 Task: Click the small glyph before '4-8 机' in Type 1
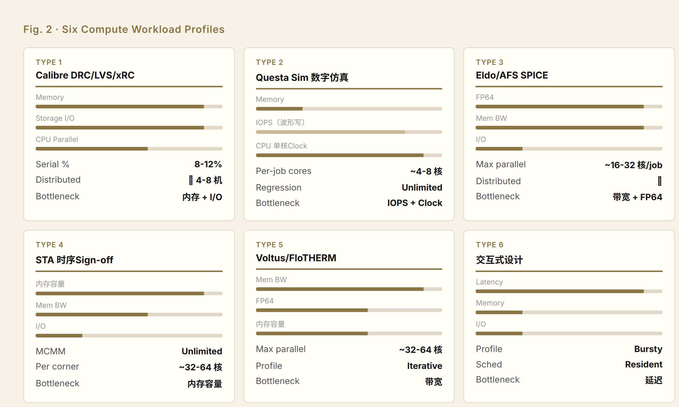point(191,180)
